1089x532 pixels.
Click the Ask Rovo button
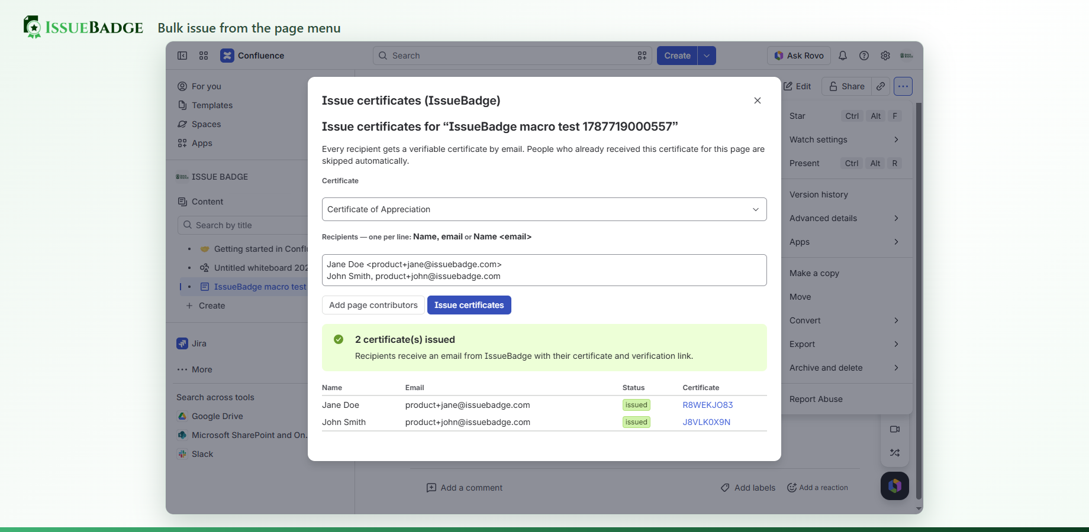[799, 56]
